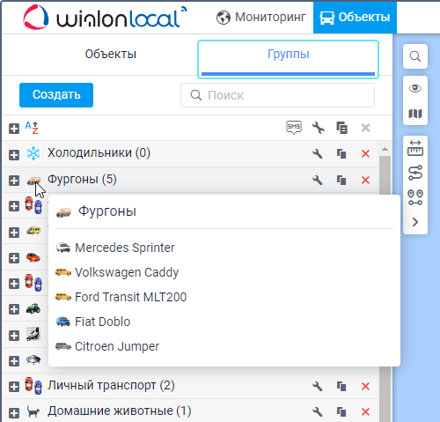Delete the Личный транспорт group
The height and width of the screenshot is (422, 440).
365,386
